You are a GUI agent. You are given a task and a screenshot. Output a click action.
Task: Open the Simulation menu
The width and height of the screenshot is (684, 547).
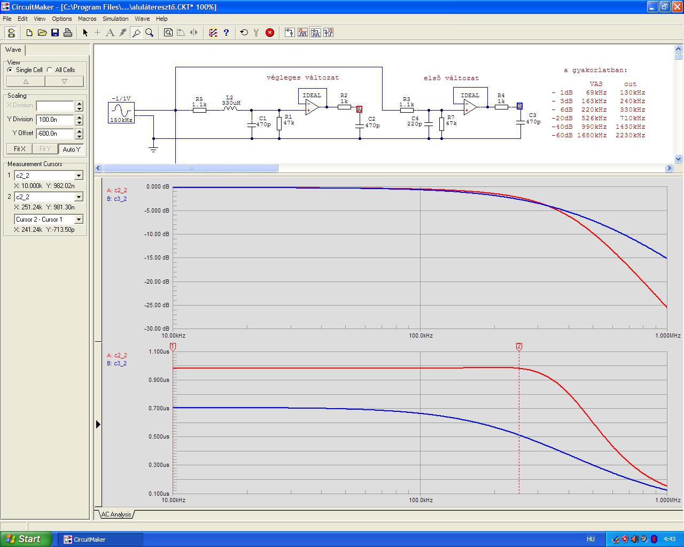(115, 19)
